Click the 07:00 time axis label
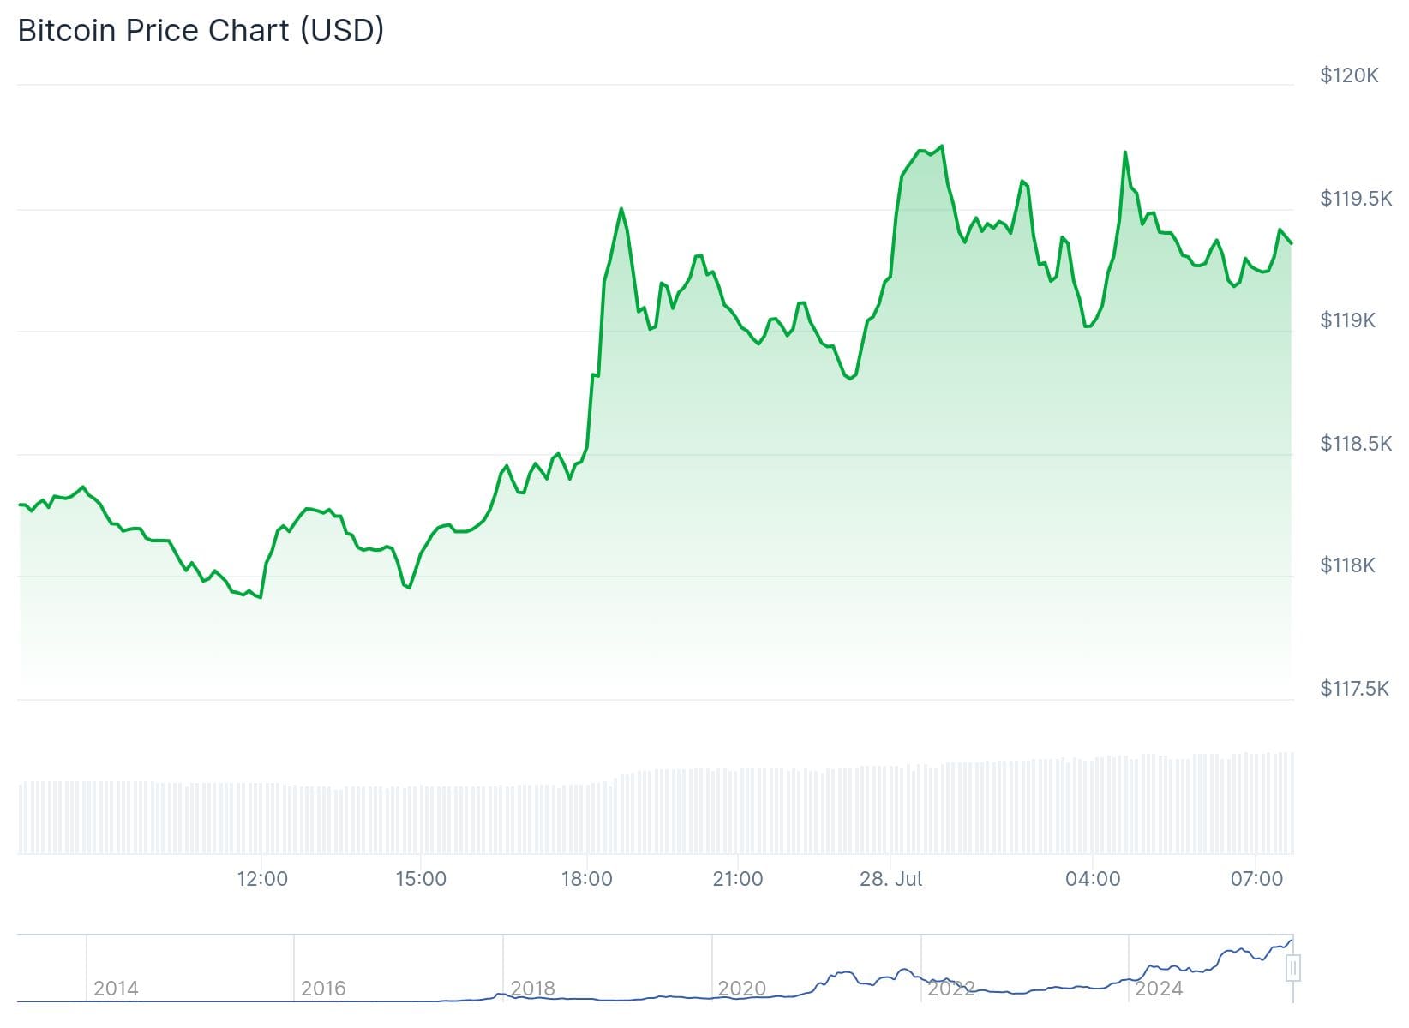 click(x=1256, y=879)
